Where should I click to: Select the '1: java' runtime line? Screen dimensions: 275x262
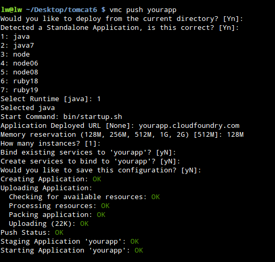(15, 37)
